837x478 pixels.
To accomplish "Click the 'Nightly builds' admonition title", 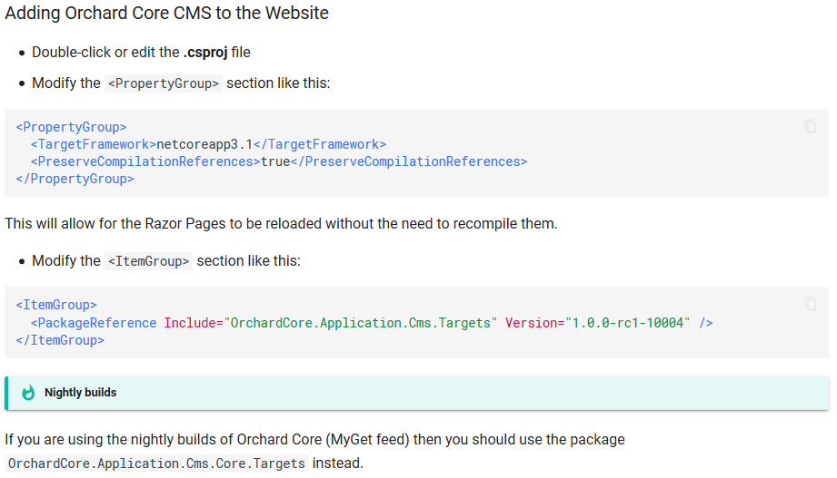I will pos(81,393).
